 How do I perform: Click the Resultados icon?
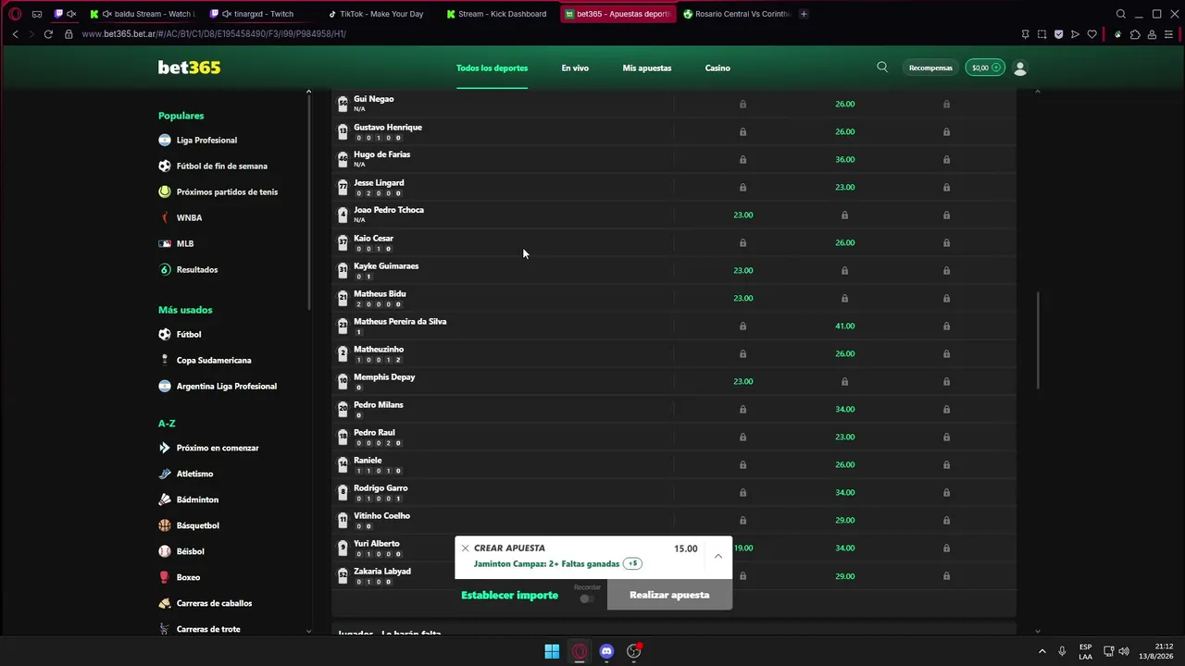pyautogui.click(x=165, y=270)
